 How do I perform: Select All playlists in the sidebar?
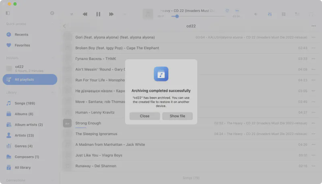tap(24, 80)
